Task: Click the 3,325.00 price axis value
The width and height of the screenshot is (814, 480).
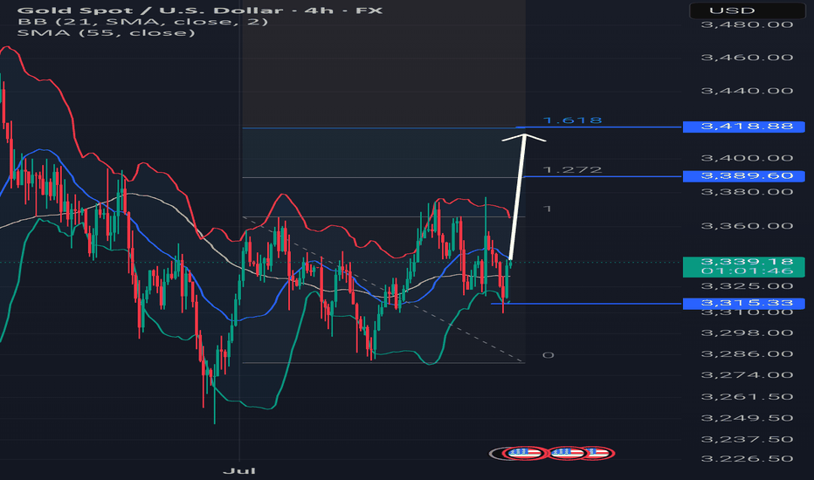Action: pos(747,286)
